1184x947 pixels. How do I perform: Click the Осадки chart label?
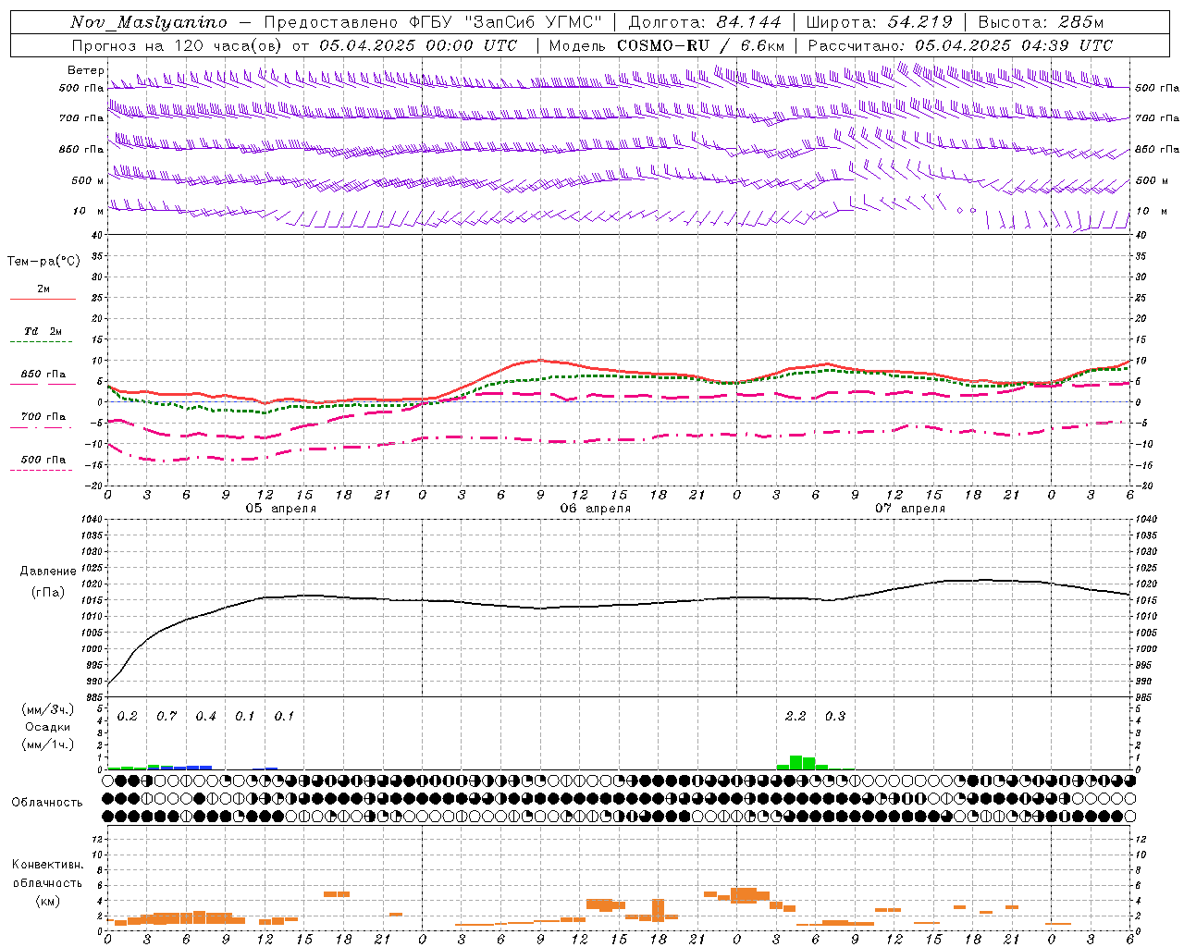point(47,727)
